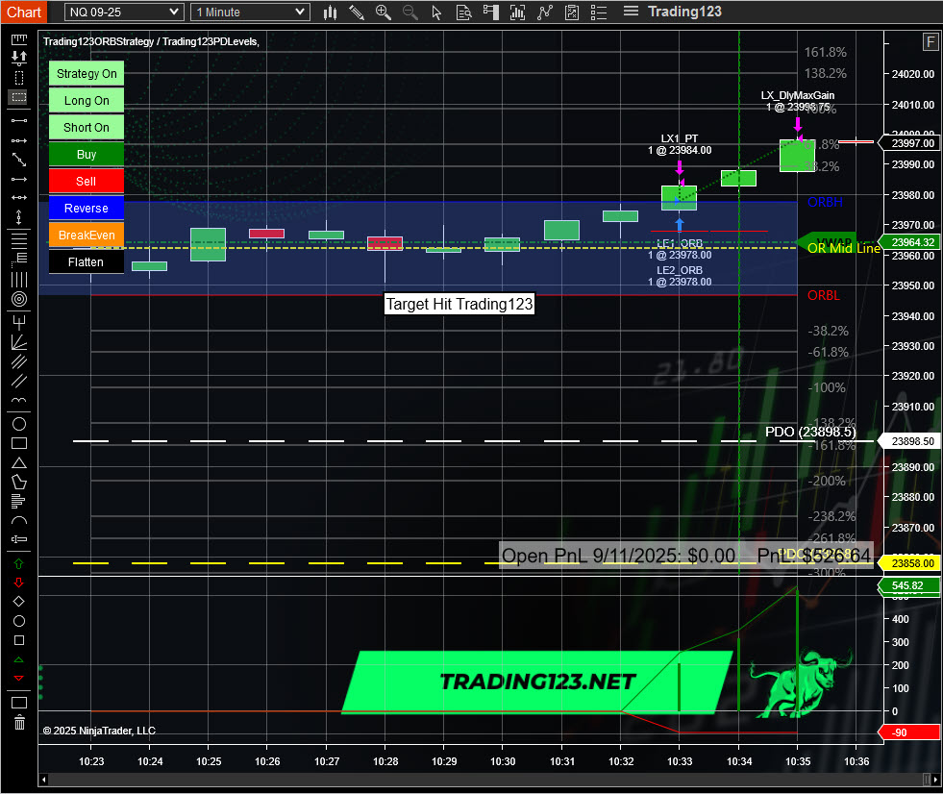Click the blue Reverse button
This screenshot has width=943, height=794.
[87, 209]
